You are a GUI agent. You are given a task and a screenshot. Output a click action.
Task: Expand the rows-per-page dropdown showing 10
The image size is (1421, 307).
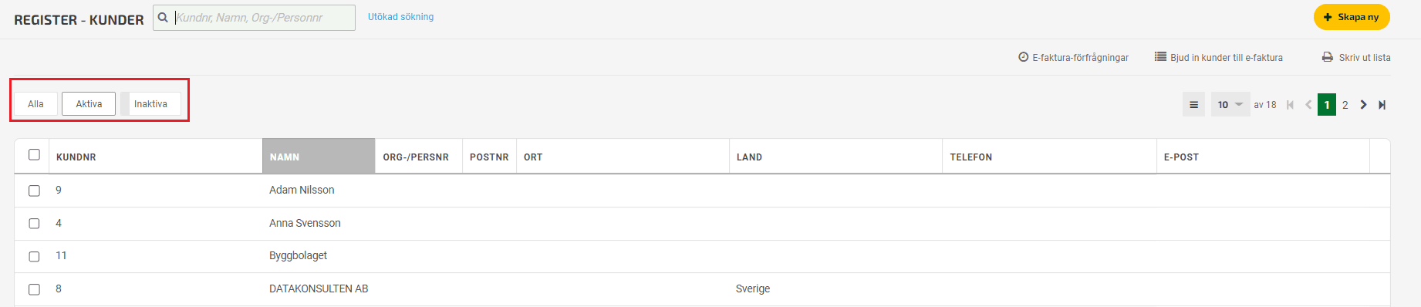click(1230, 104)
